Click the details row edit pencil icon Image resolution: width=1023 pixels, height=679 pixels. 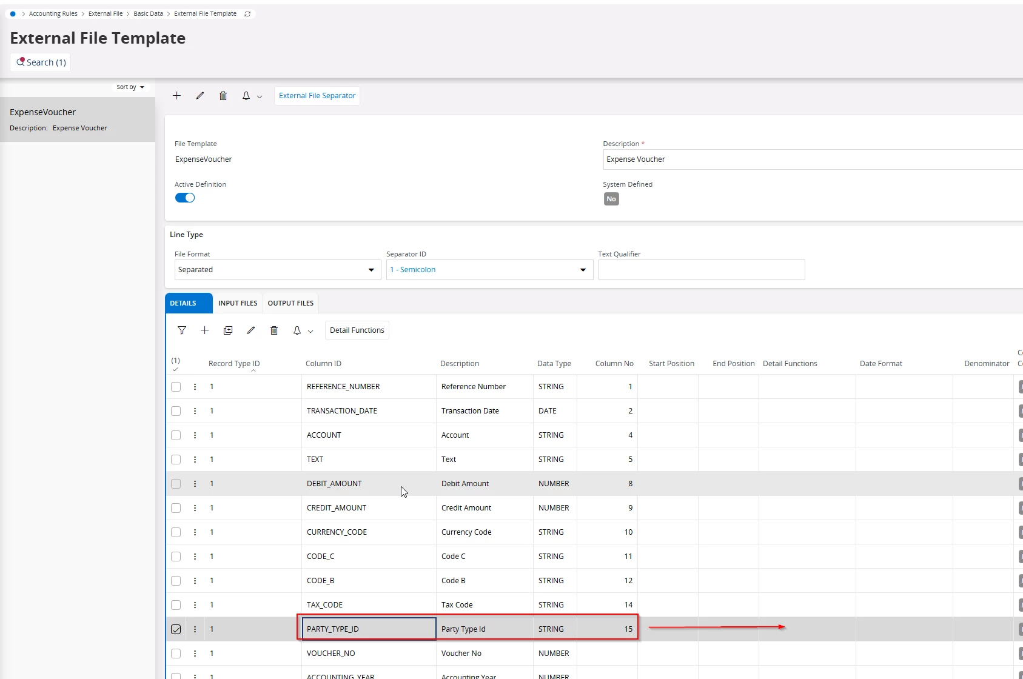(x=251, y=330)
